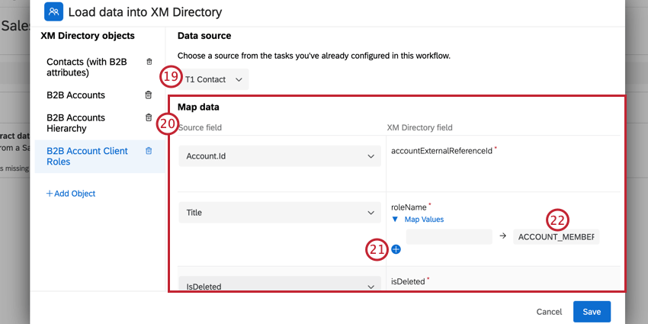Image resolution: width=648 pixels, height=324 pixels.
Task: Delete the Contacts (with B2B attributes) object
Action: 149,62
